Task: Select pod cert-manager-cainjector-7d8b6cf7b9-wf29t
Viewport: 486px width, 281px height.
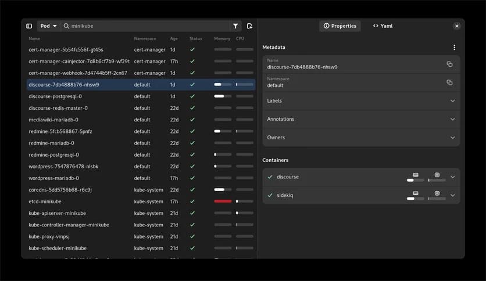Action: [141, 62]
